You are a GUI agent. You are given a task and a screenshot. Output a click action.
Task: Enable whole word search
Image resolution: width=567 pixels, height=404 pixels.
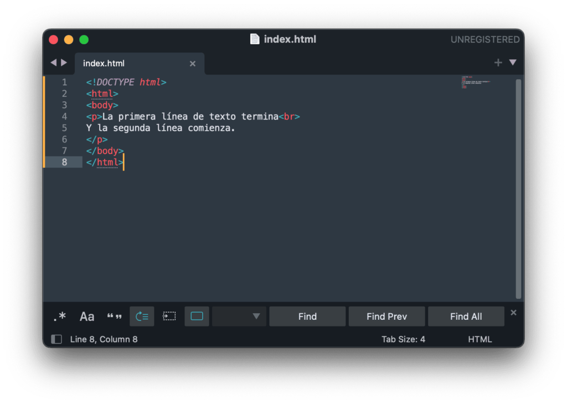click(x=114, y=316)
